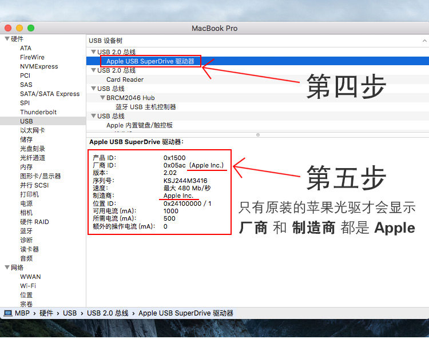Click the vendor ID 0x05ac (Apple Inc.)
The width and height of the screenshot is (429, 343).
click(193, 165)
